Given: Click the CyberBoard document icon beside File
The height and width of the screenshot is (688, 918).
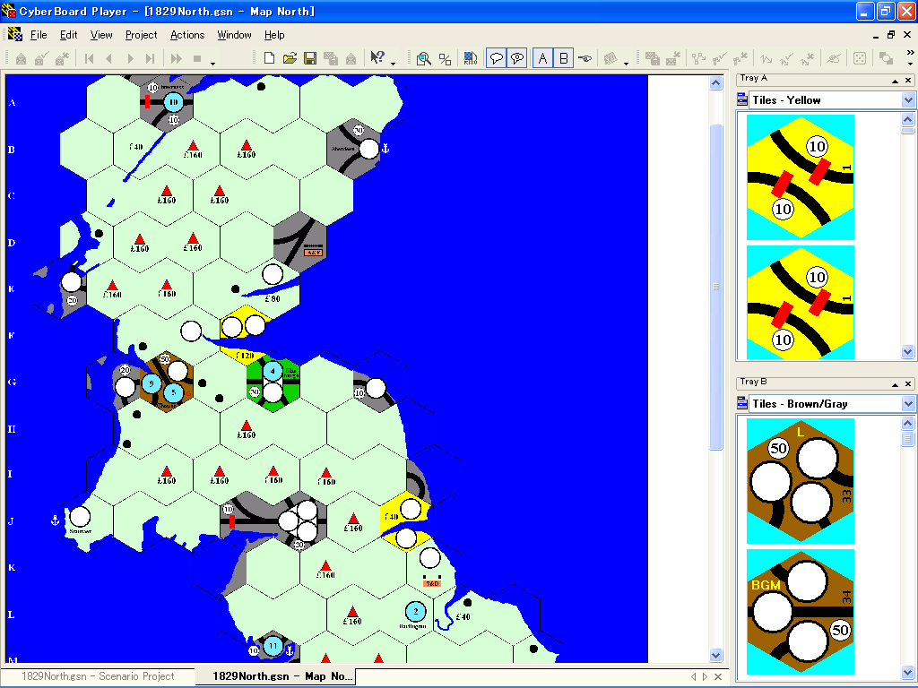Looking at the screenshot, I should click(x=14, y=35).
